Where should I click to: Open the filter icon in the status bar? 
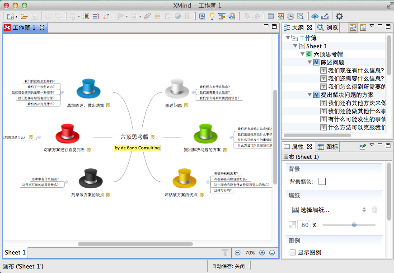coord(225,253)
